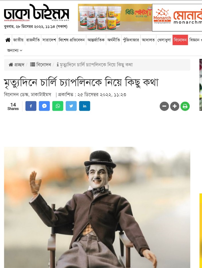
Task: Share article on Twitter
Action: coord(71,106)
